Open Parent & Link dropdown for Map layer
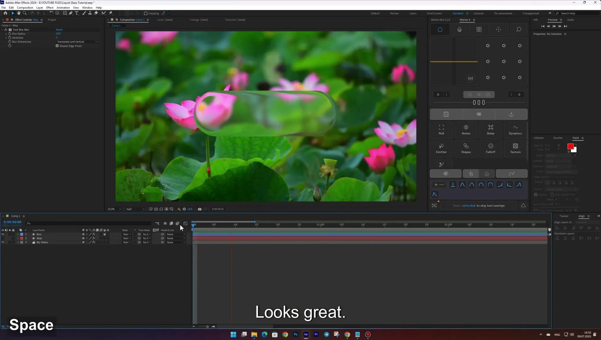The width and height of the screenshot is (601, 340). 176,238
